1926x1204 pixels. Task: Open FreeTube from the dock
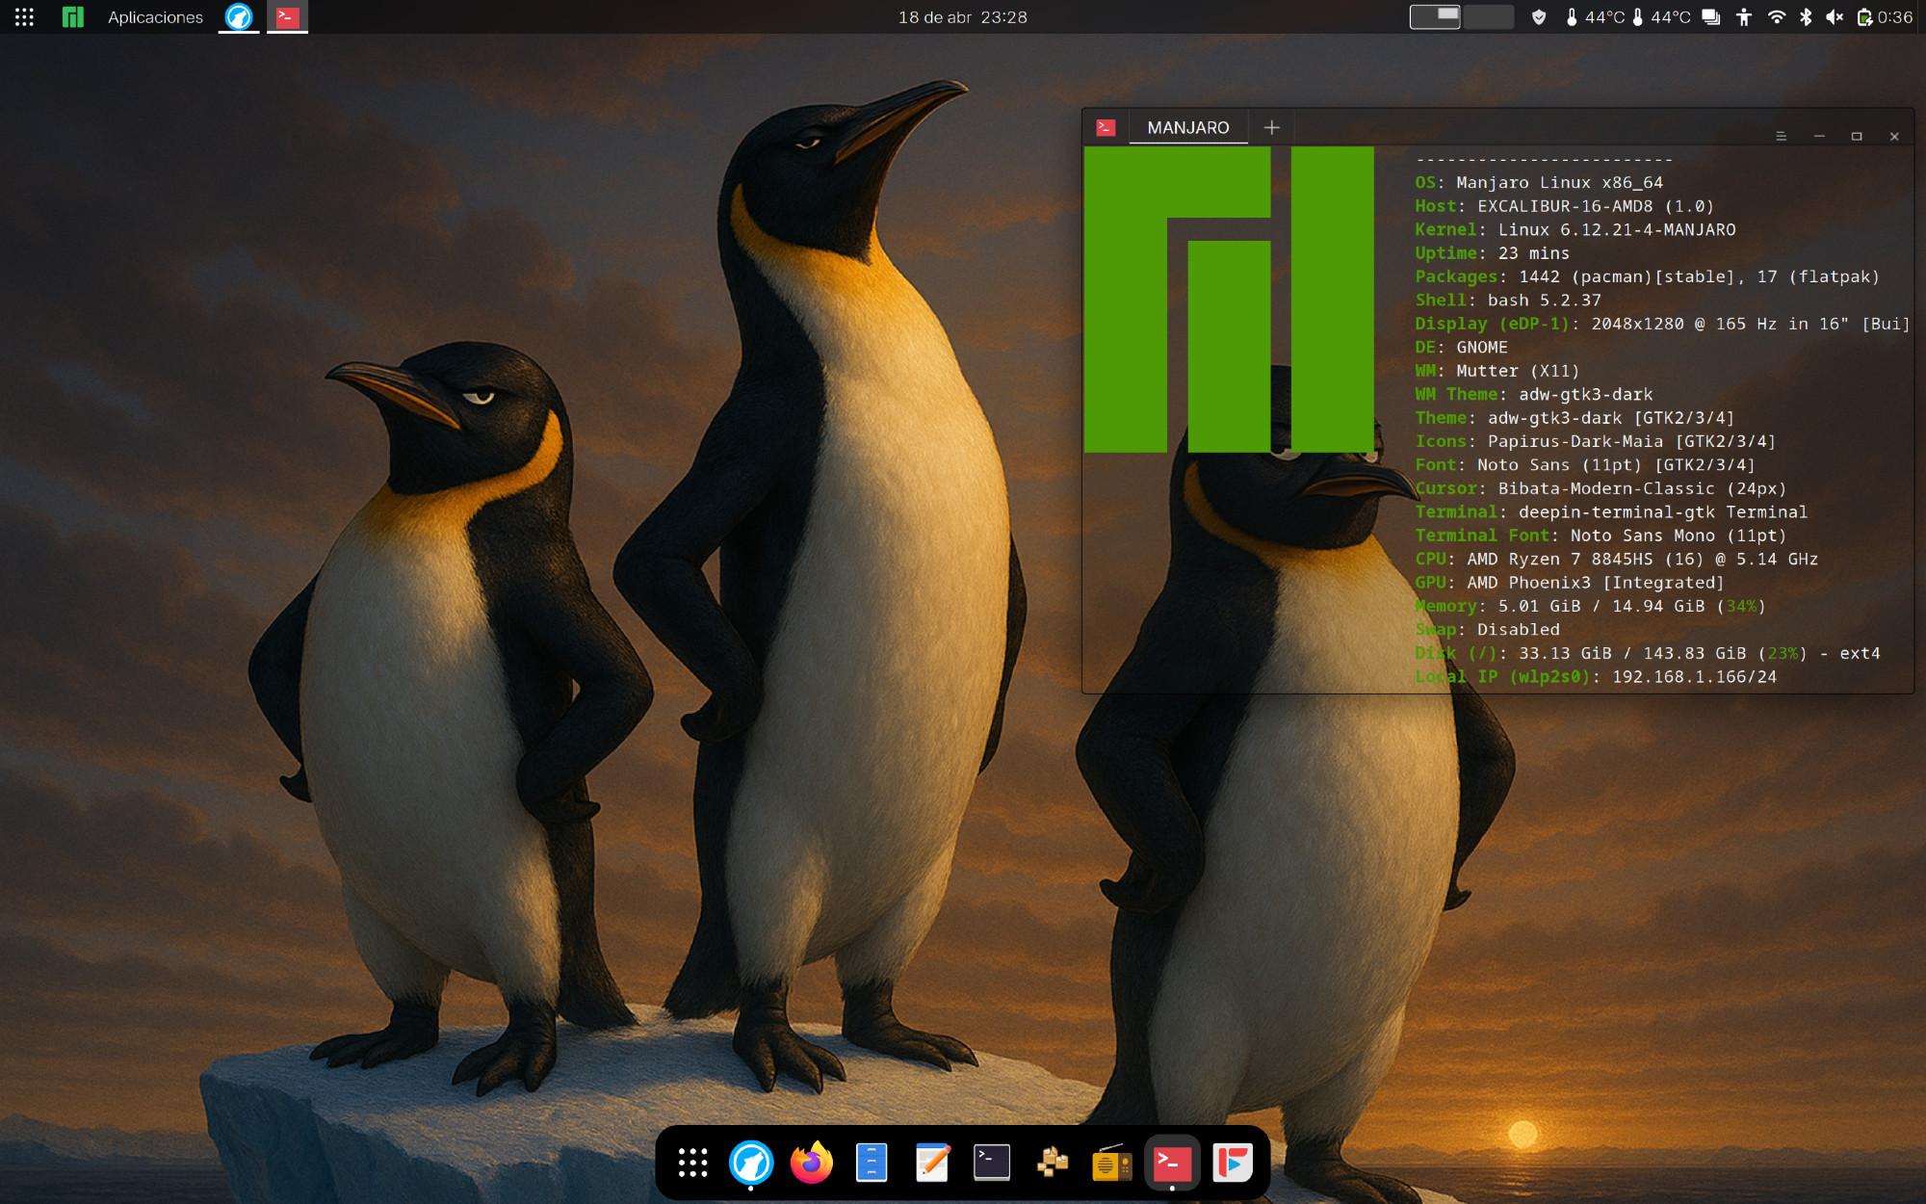[1233, 1163]
